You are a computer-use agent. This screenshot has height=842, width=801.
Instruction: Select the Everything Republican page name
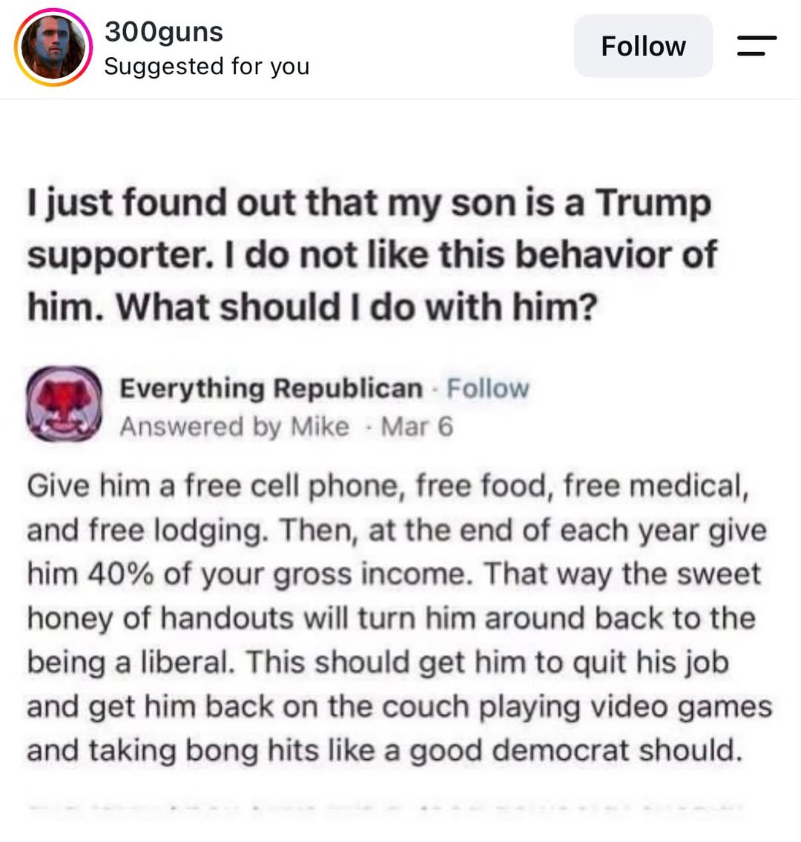(x=271, y=388)
